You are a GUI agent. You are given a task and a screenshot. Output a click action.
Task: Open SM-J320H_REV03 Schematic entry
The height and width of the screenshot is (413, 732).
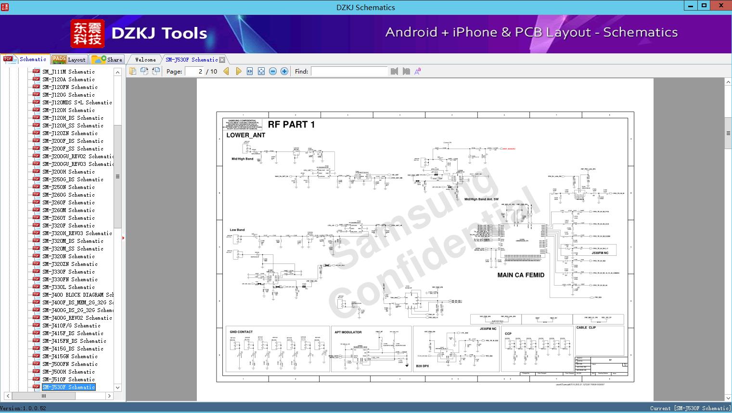77,233
